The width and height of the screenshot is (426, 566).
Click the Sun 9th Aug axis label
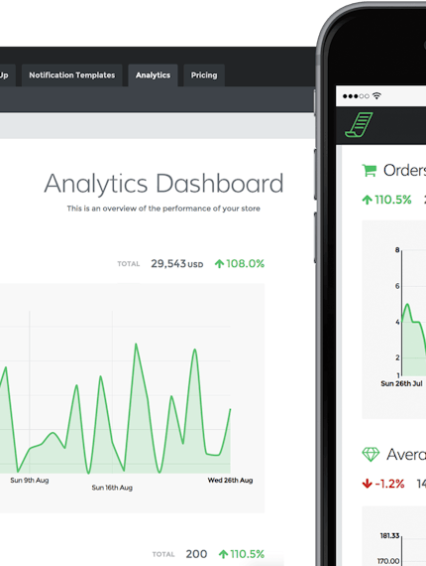(30, 480)
